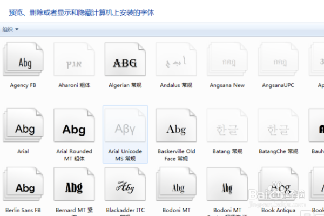This screenshot has width=324, height=216.
Task: Select the Arial font family icon
Action: coord(23,125)
